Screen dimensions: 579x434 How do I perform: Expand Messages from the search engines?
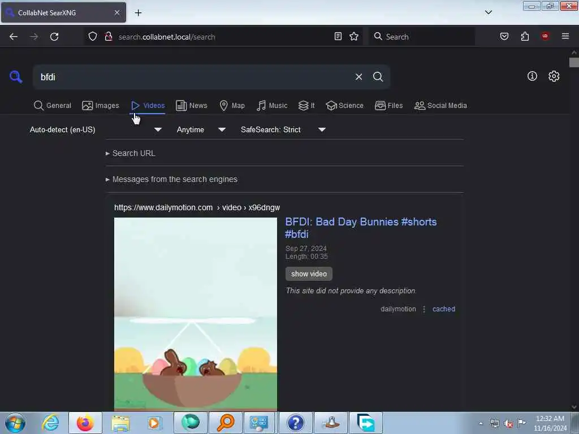171,179
